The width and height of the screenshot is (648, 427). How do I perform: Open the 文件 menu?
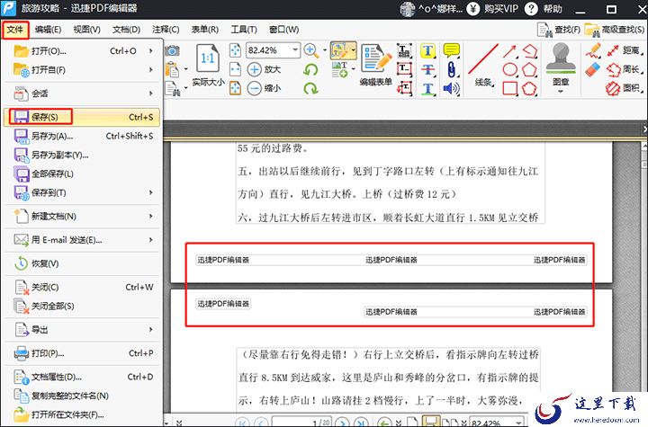15,30
